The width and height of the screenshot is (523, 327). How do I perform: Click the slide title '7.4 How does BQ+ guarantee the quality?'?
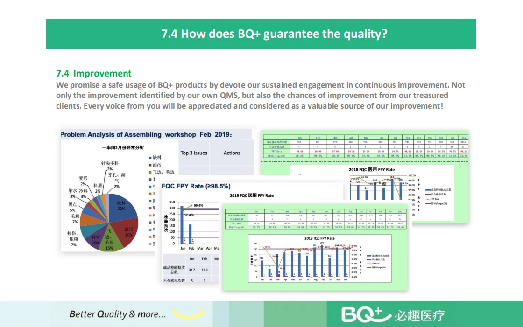[274, 34]
